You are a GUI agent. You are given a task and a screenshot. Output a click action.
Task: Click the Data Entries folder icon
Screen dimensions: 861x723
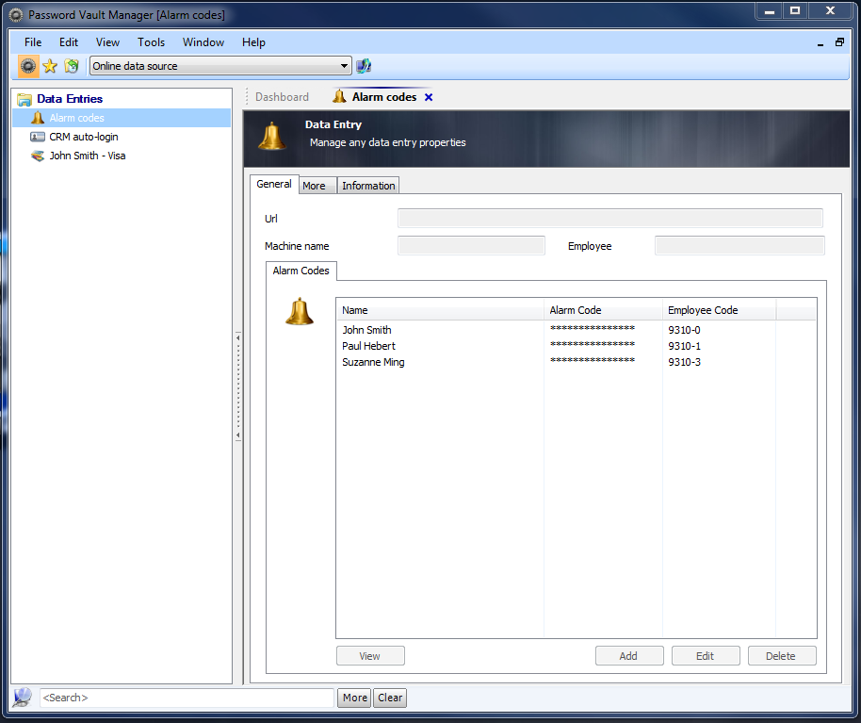point(24,99)
